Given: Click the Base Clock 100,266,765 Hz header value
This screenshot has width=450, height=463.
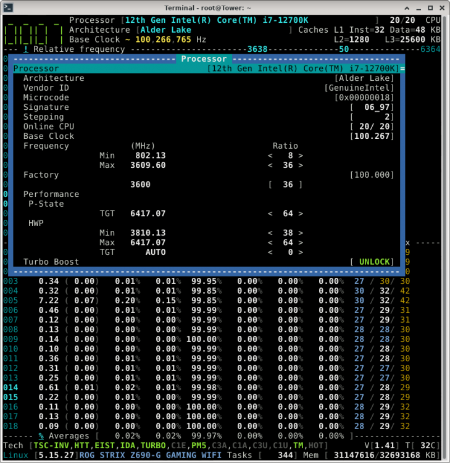Looking at the screenshot, I should pos(170,40).
